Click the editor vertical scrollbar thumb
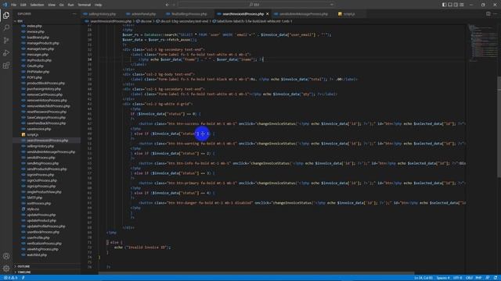 499,126
